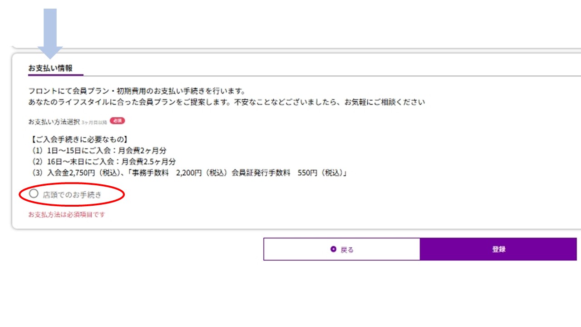The image size is (581, 327).
Task: Click the purple 登録 button
Action: pyautogui.click(x=498, y=249)
